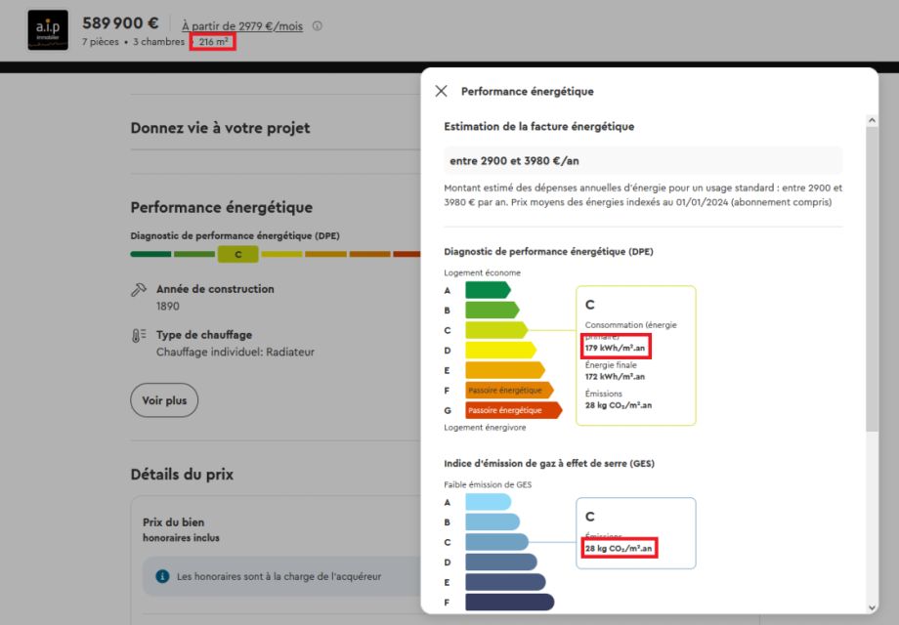Image resolution: width=899 pixels, height=625 pixels.
Task: Close the Performance énergétique panel
Action: coord(441,91)
